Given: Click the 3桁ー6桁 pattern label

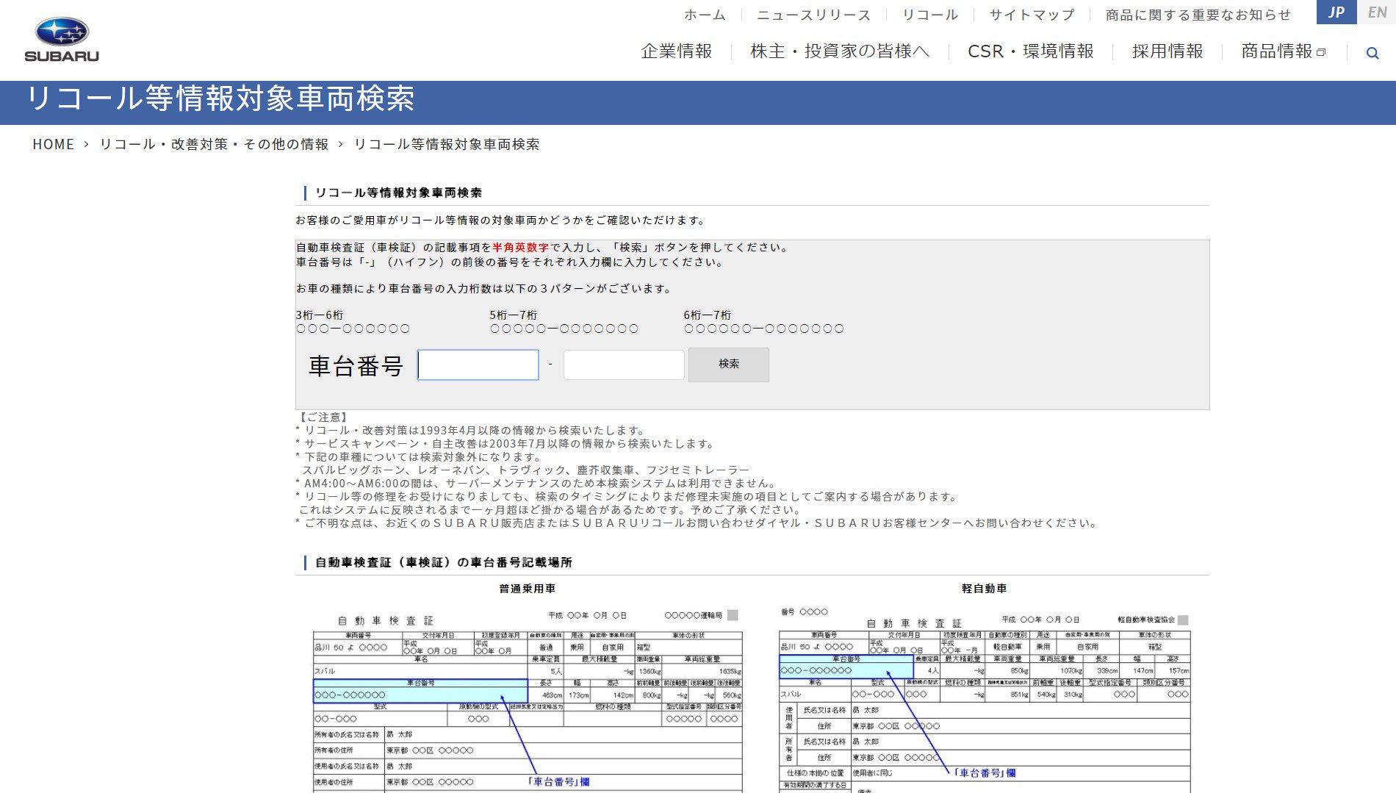Looking at the screenshot, I should pyautogui.click(x=320, y=315).
